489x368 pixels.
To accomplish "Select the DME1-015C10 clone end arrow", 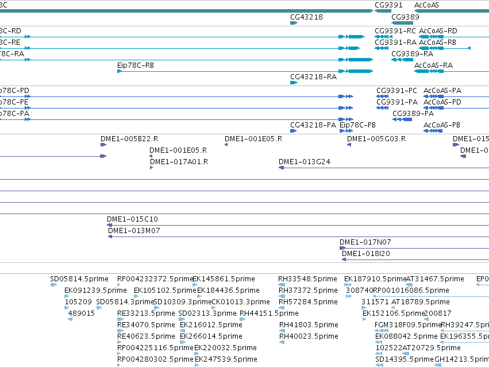I will click(x=109, y=225).
